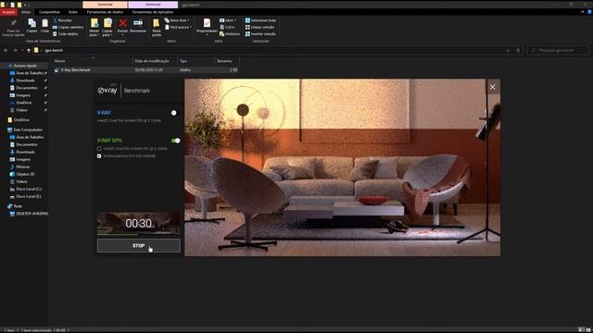Click Histórico in the ribbon
Image resolution: width=593 pixels, height=333 pixels.
230,34
